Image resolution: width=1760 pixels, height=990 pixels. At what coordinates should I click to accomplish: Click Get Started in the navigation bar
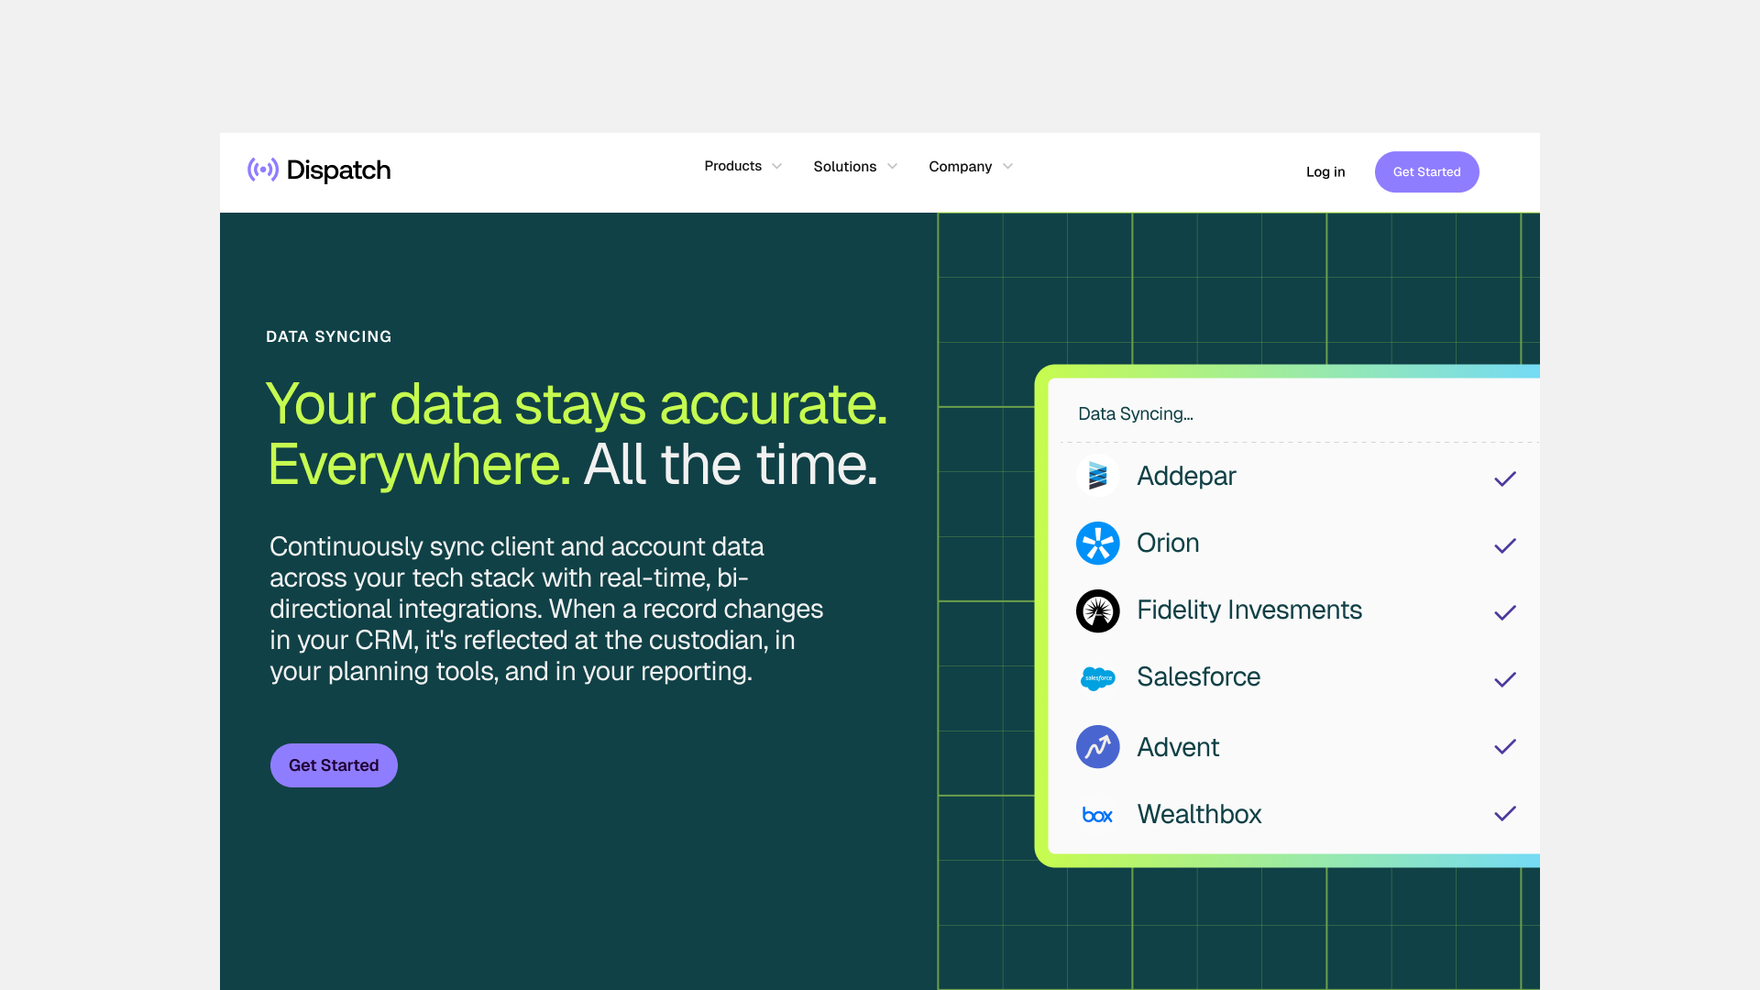point(1426,171)
